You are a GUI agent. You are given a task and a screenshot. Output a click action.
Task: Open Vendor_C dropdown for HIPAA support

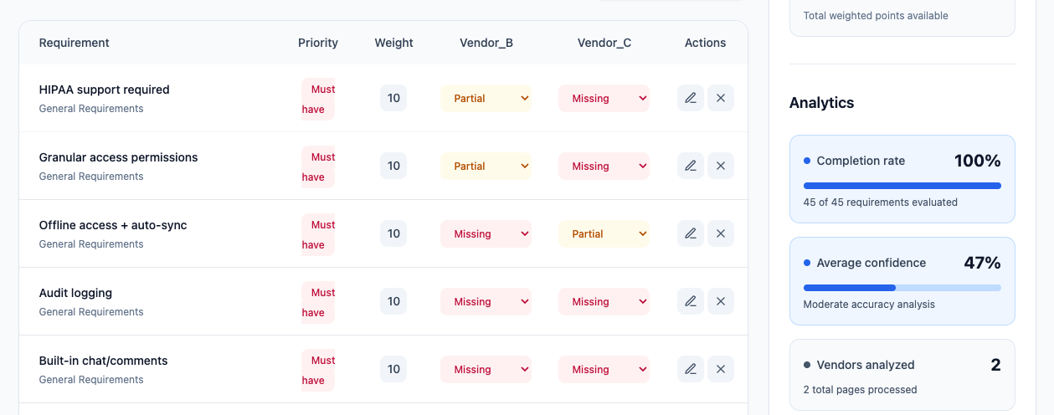pyautogui.click(x=604, y=98)
